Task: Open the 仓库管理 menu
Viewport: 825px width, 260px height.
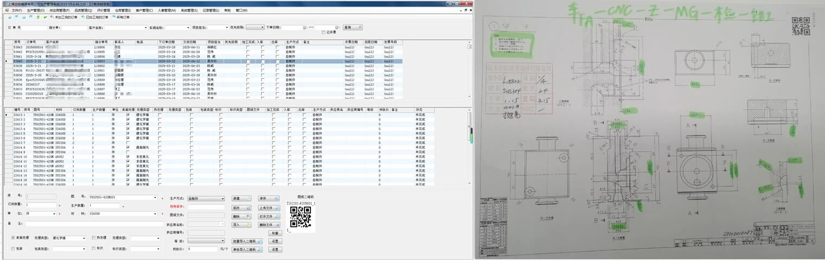Action: [x=123, y=10]
